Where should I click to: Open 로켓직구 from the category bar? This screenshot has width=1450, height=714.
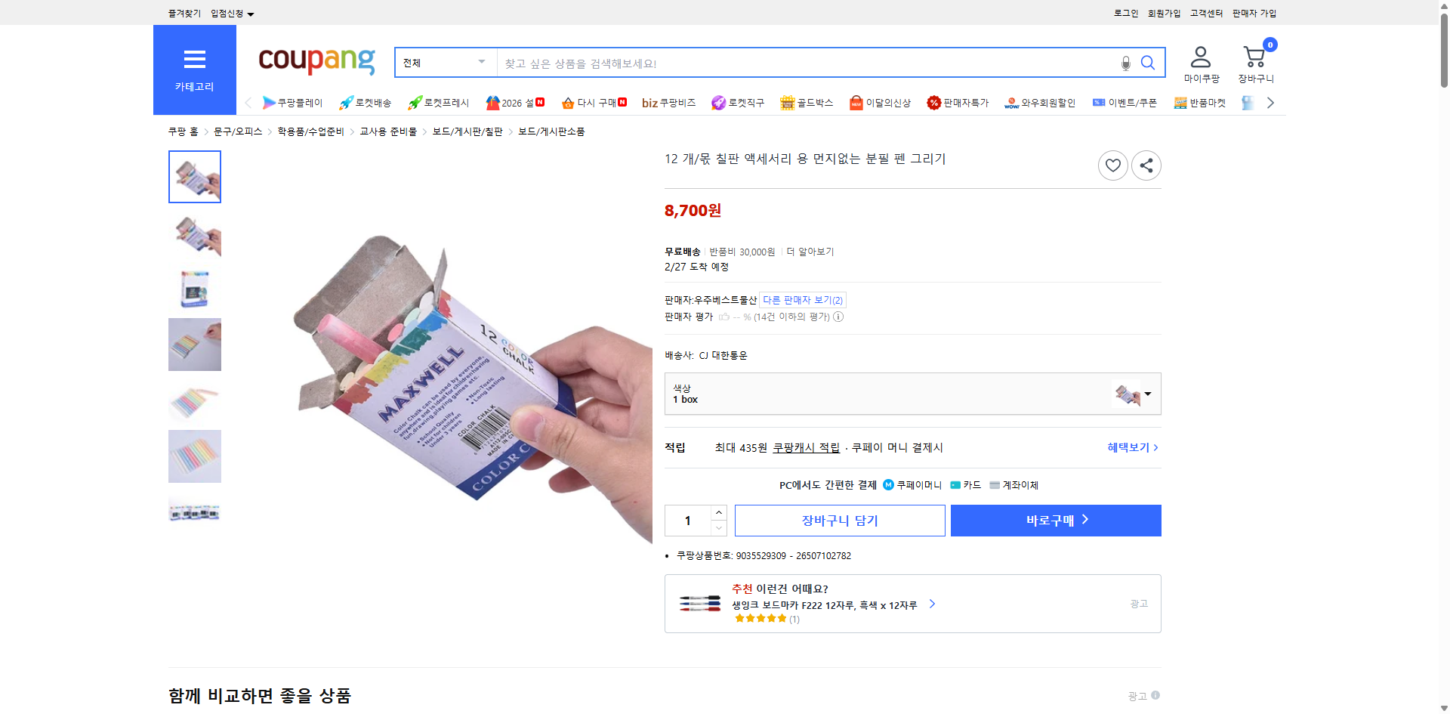(718, 103)
